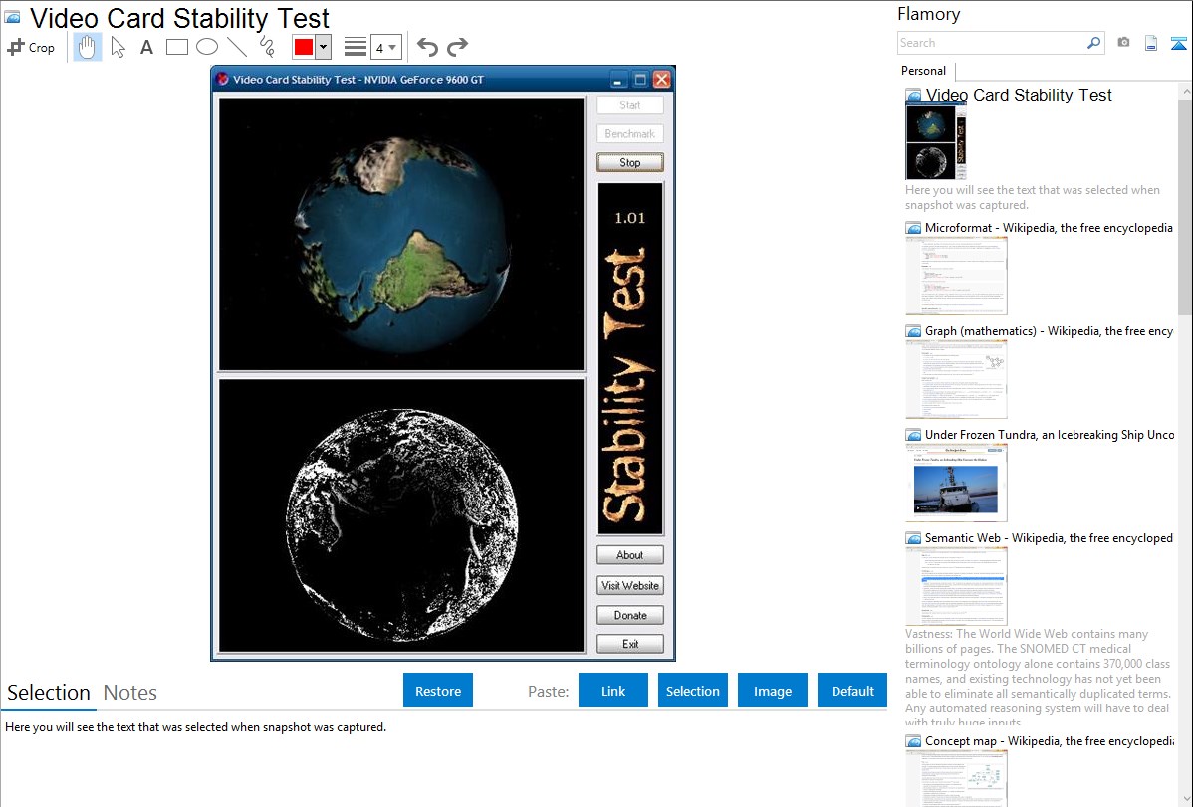Open the Video Card Stability Test snapshot thumbnail

[x=936, y=142]
